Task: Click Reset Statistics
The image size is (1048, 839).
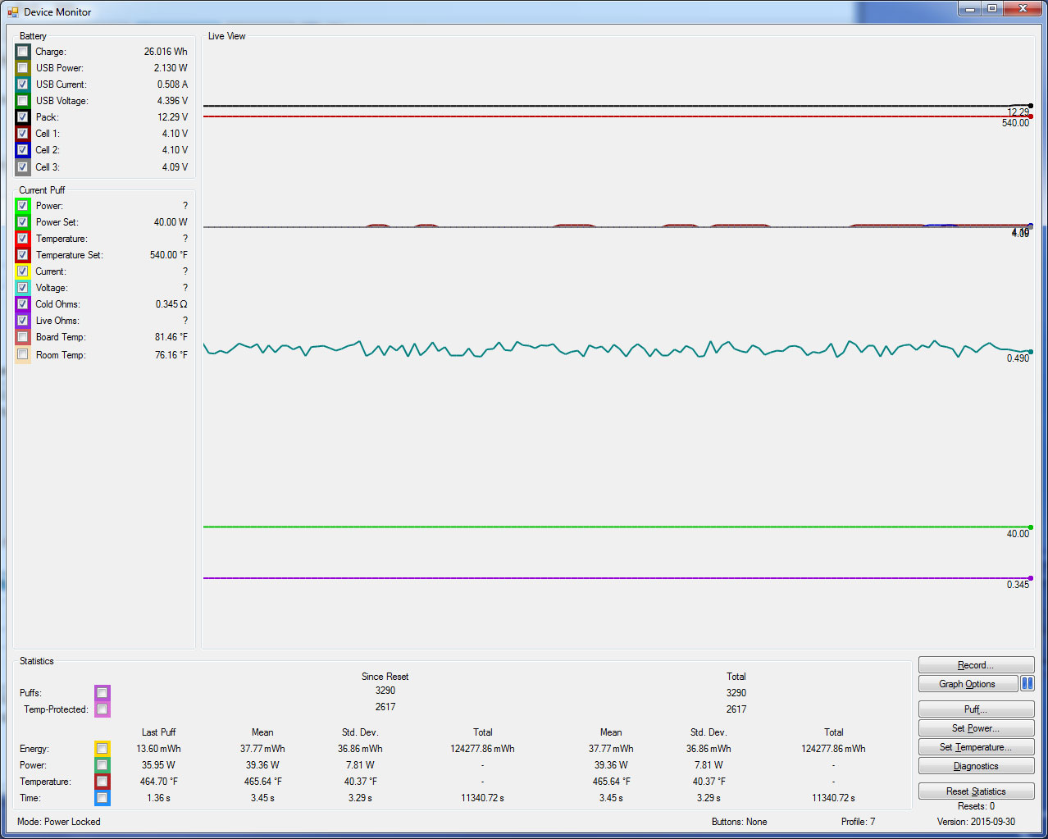Action: pos(976,791)
